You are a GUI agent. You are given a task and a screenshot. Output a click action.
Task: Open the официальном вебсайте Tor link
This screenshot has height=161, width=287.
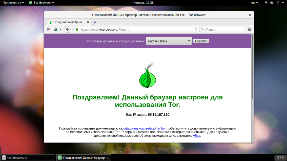click(x=144, y=128)
